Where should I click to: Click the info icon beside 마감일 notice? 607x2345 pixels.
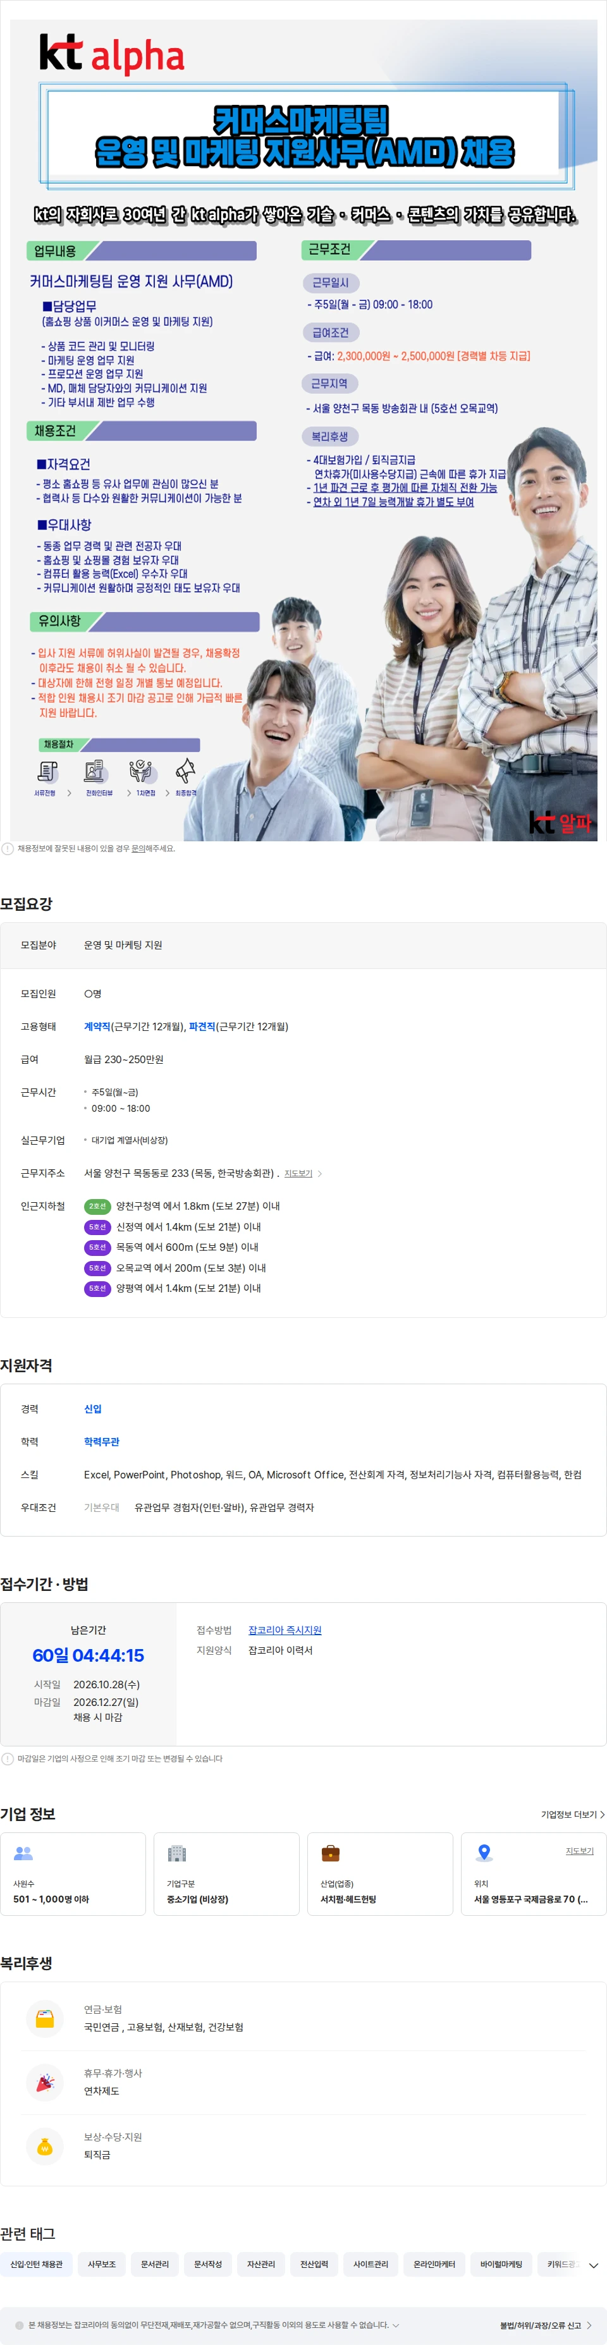tap(8, 1758)
